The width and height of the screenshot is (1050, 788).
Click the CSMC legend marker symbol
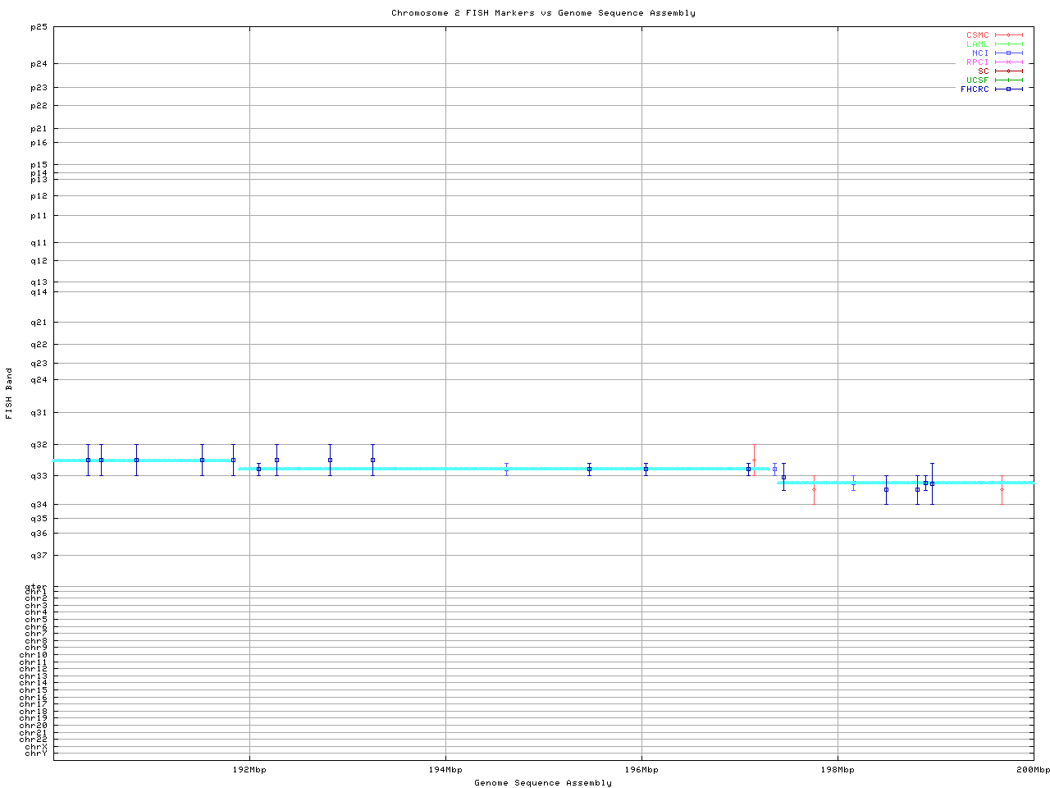point(1008,35)
